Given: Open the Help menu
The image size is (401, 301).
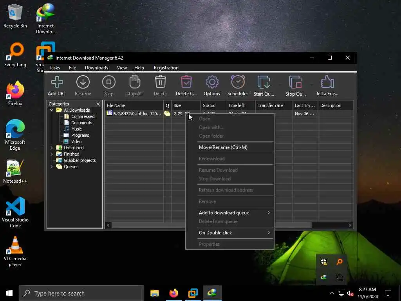Looking at the screenshot, I should [139, 68].
